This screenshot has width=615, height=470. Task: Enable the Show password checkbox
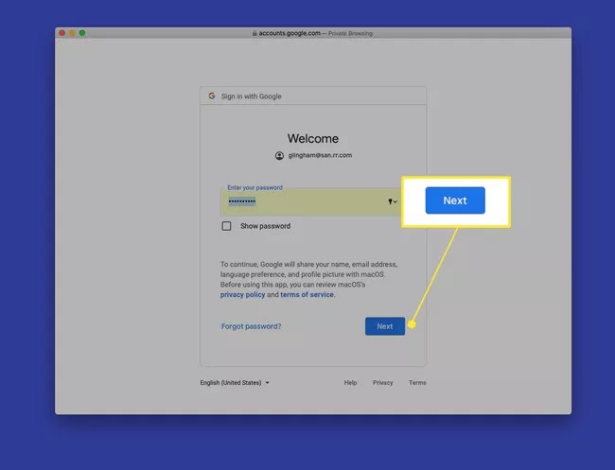click(x=226, y=226)
